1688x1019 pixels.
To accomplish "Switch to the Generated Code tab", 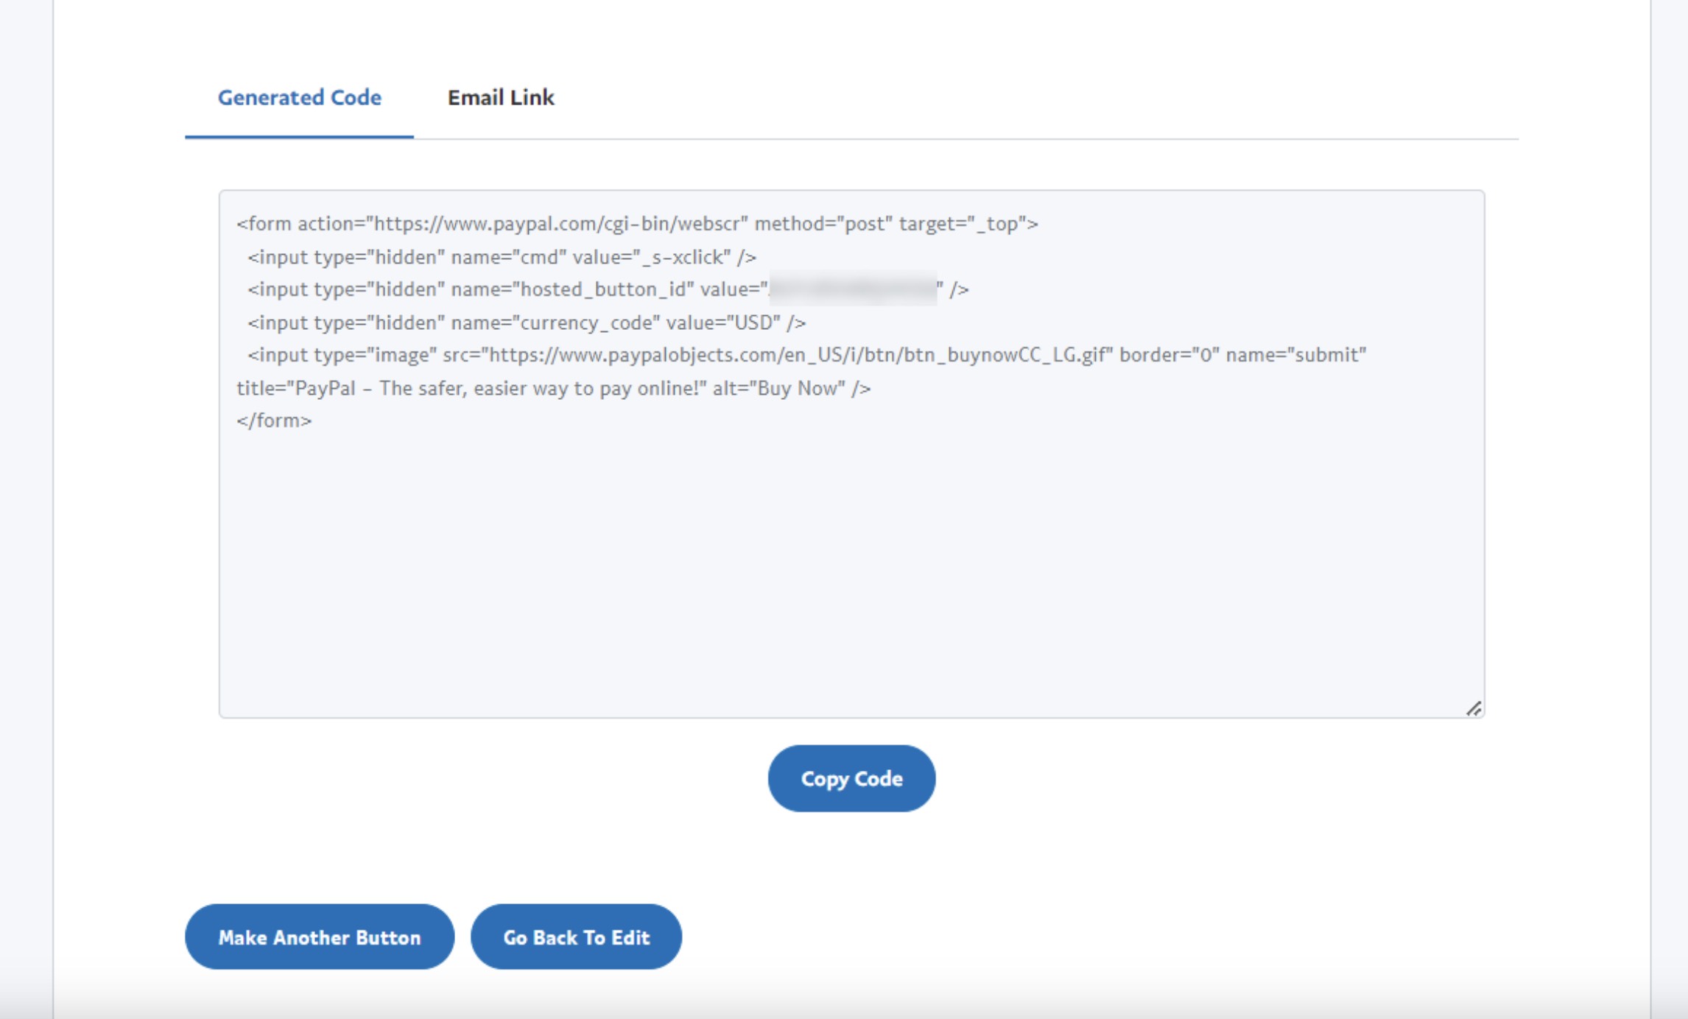I will 299,97.
